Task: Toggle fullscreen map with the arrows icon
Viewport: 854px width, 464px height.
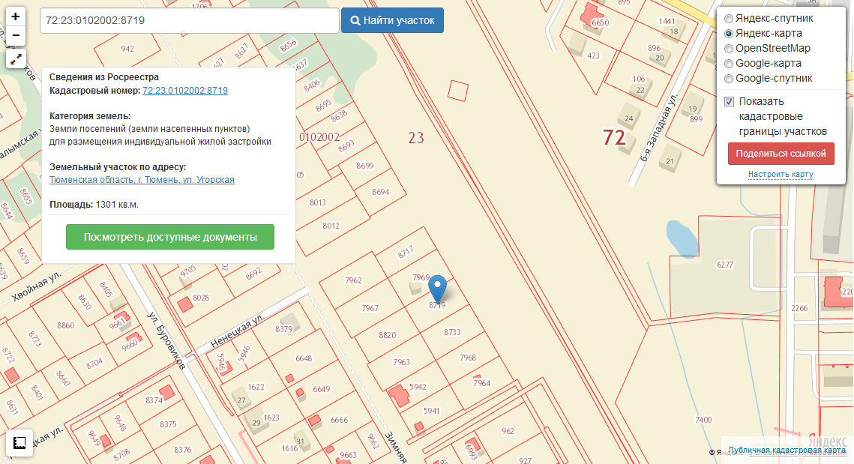Action: click(x=16, y=58)
